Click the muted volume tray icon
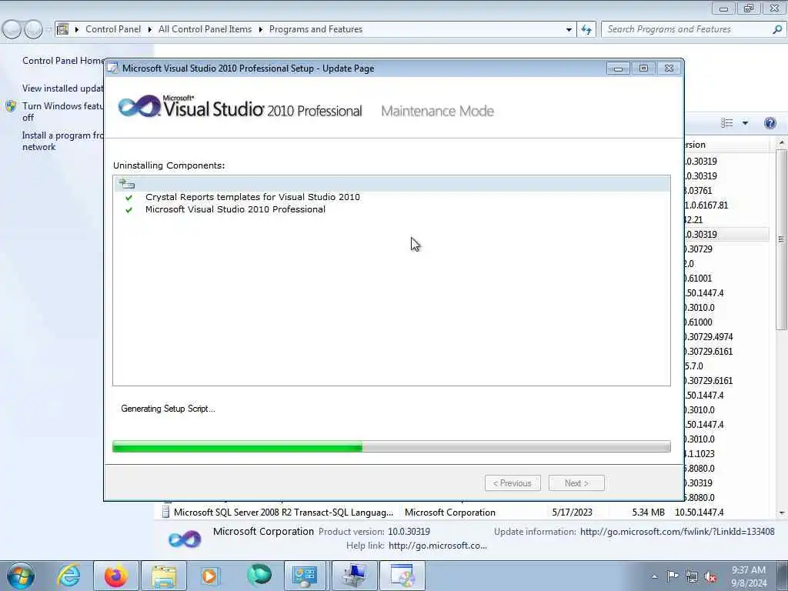Image resolution: width=788 pixels, height=591 pixels. pyautogui.click(x=710, y=577)
